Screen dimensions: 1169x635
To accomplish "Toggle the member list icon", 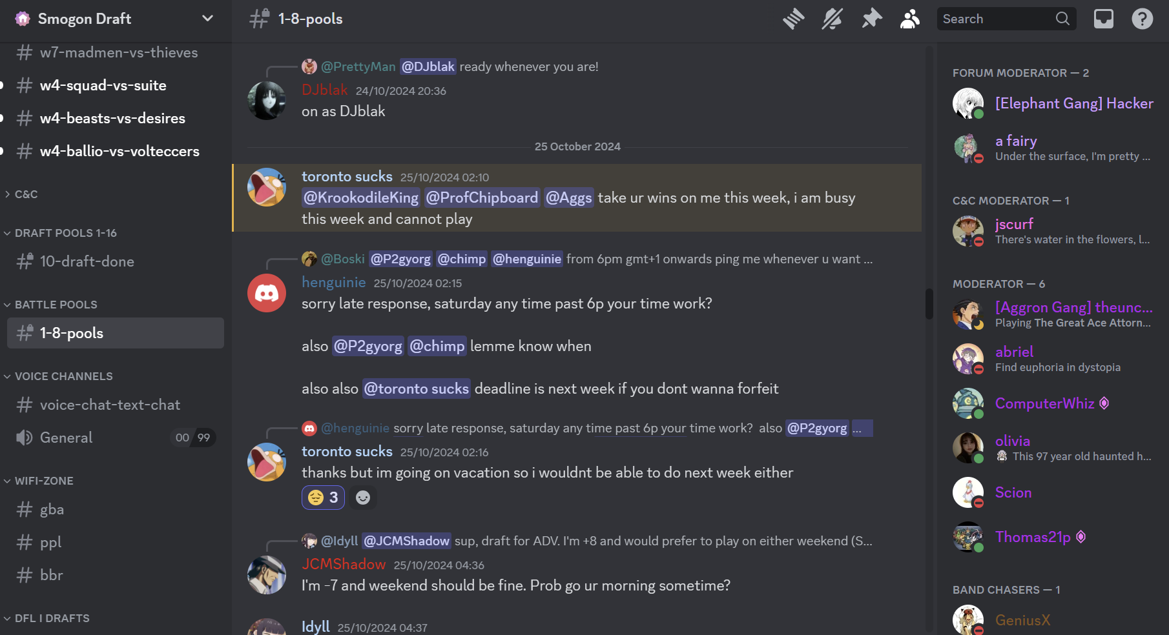I will pos(910,19).
